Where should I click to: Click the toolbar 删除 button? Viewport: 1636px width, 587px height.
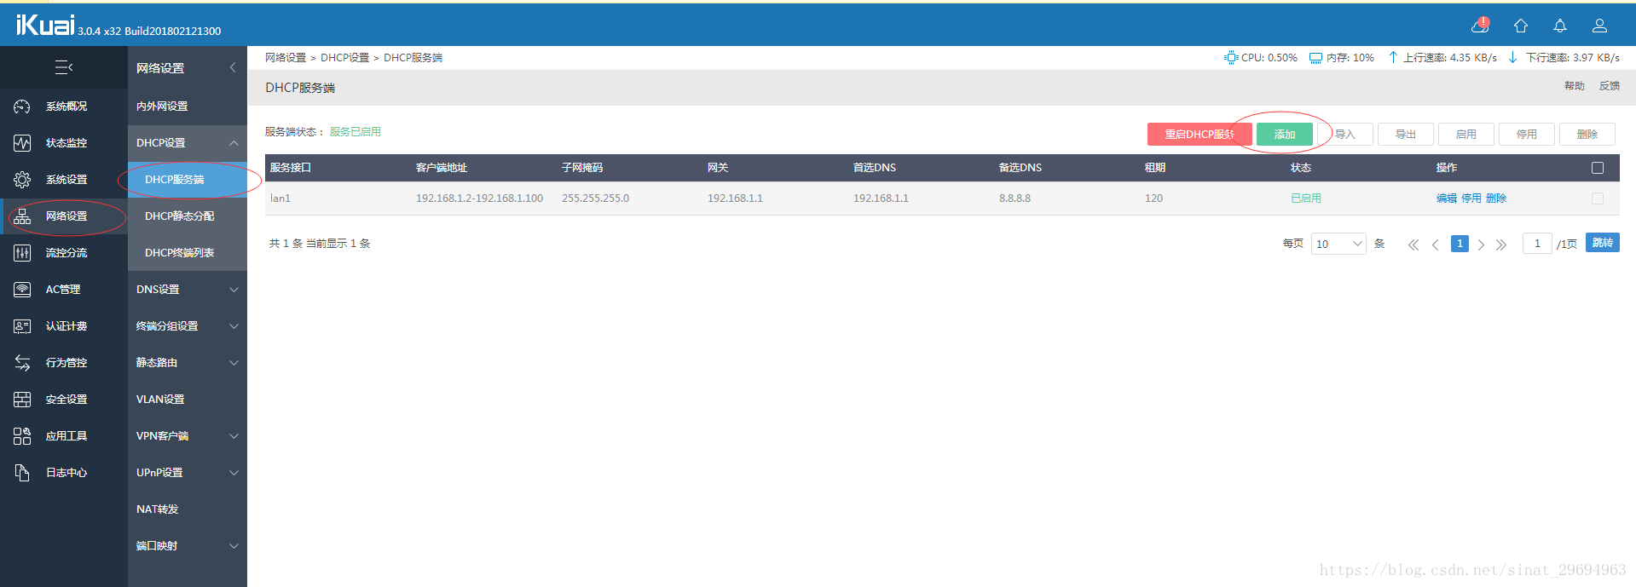point(1587,135)
